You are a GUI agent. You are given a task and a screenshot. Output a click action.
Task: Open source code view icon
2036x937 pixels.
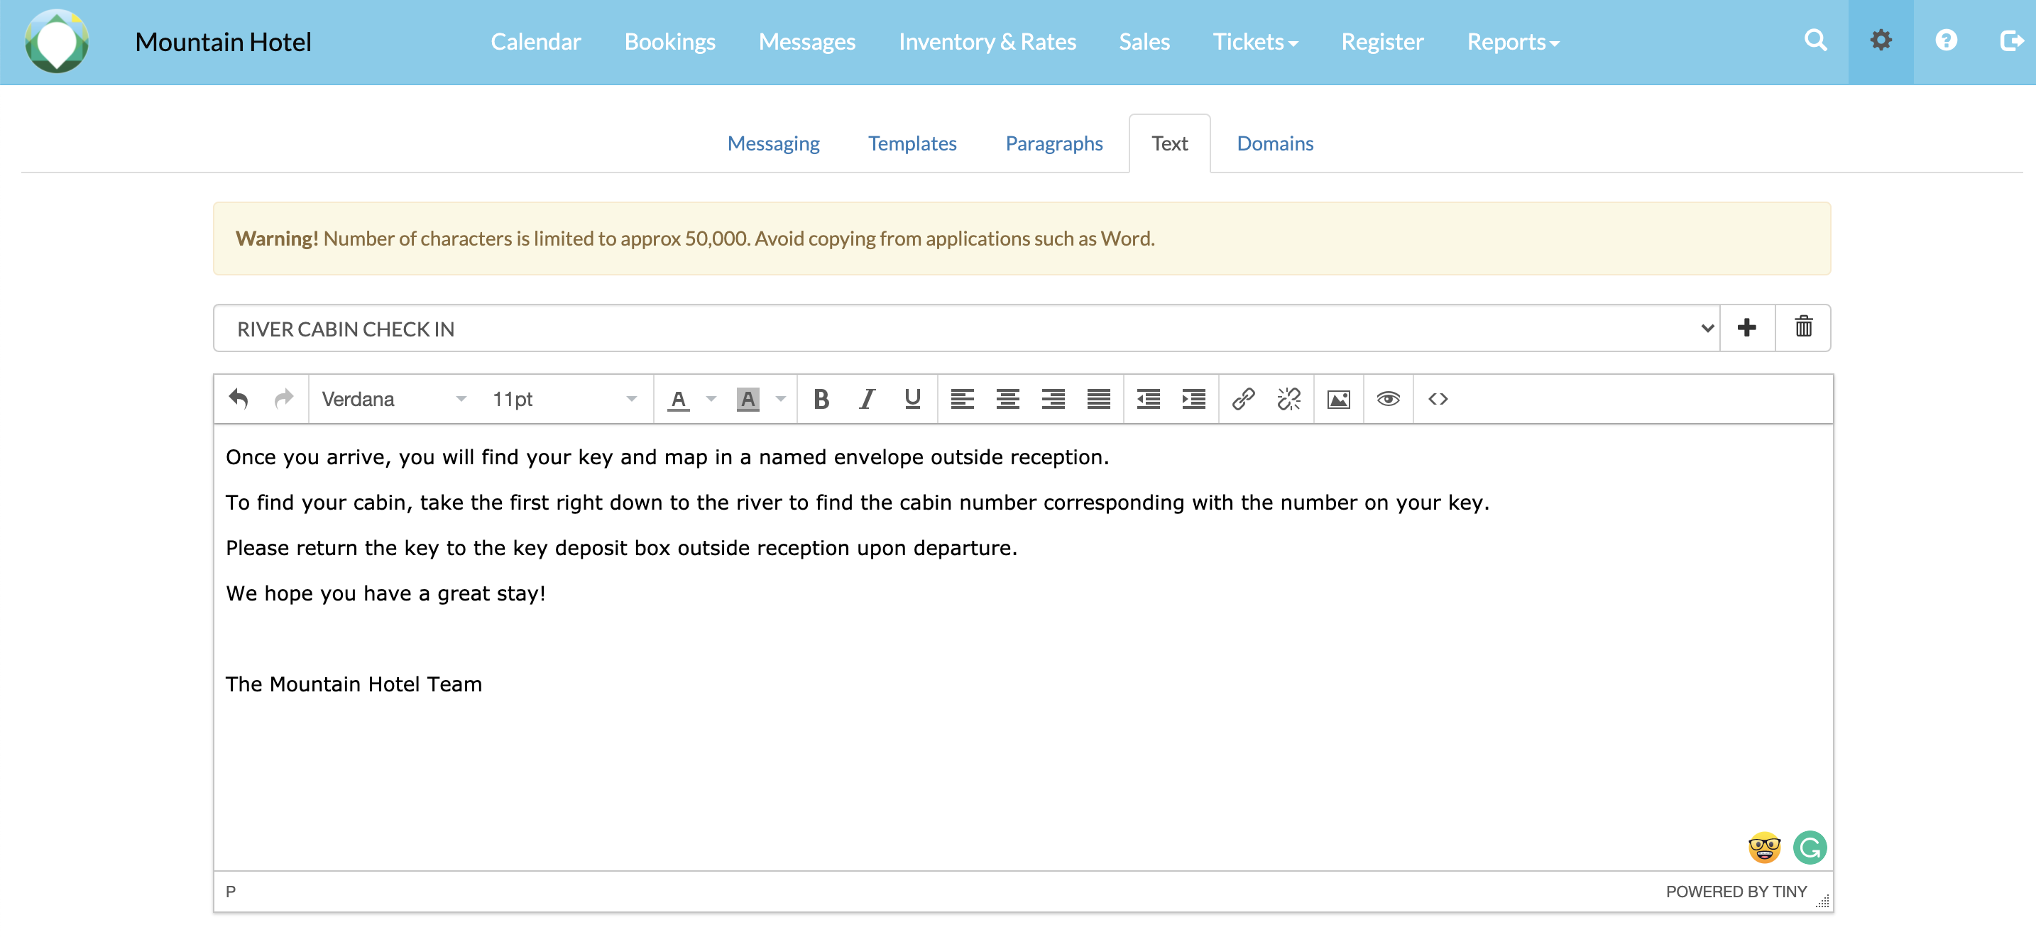click(1438, 399)
